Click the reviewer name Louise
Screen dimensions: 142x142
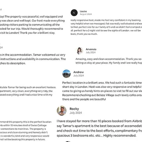click(x=83, y=11)
